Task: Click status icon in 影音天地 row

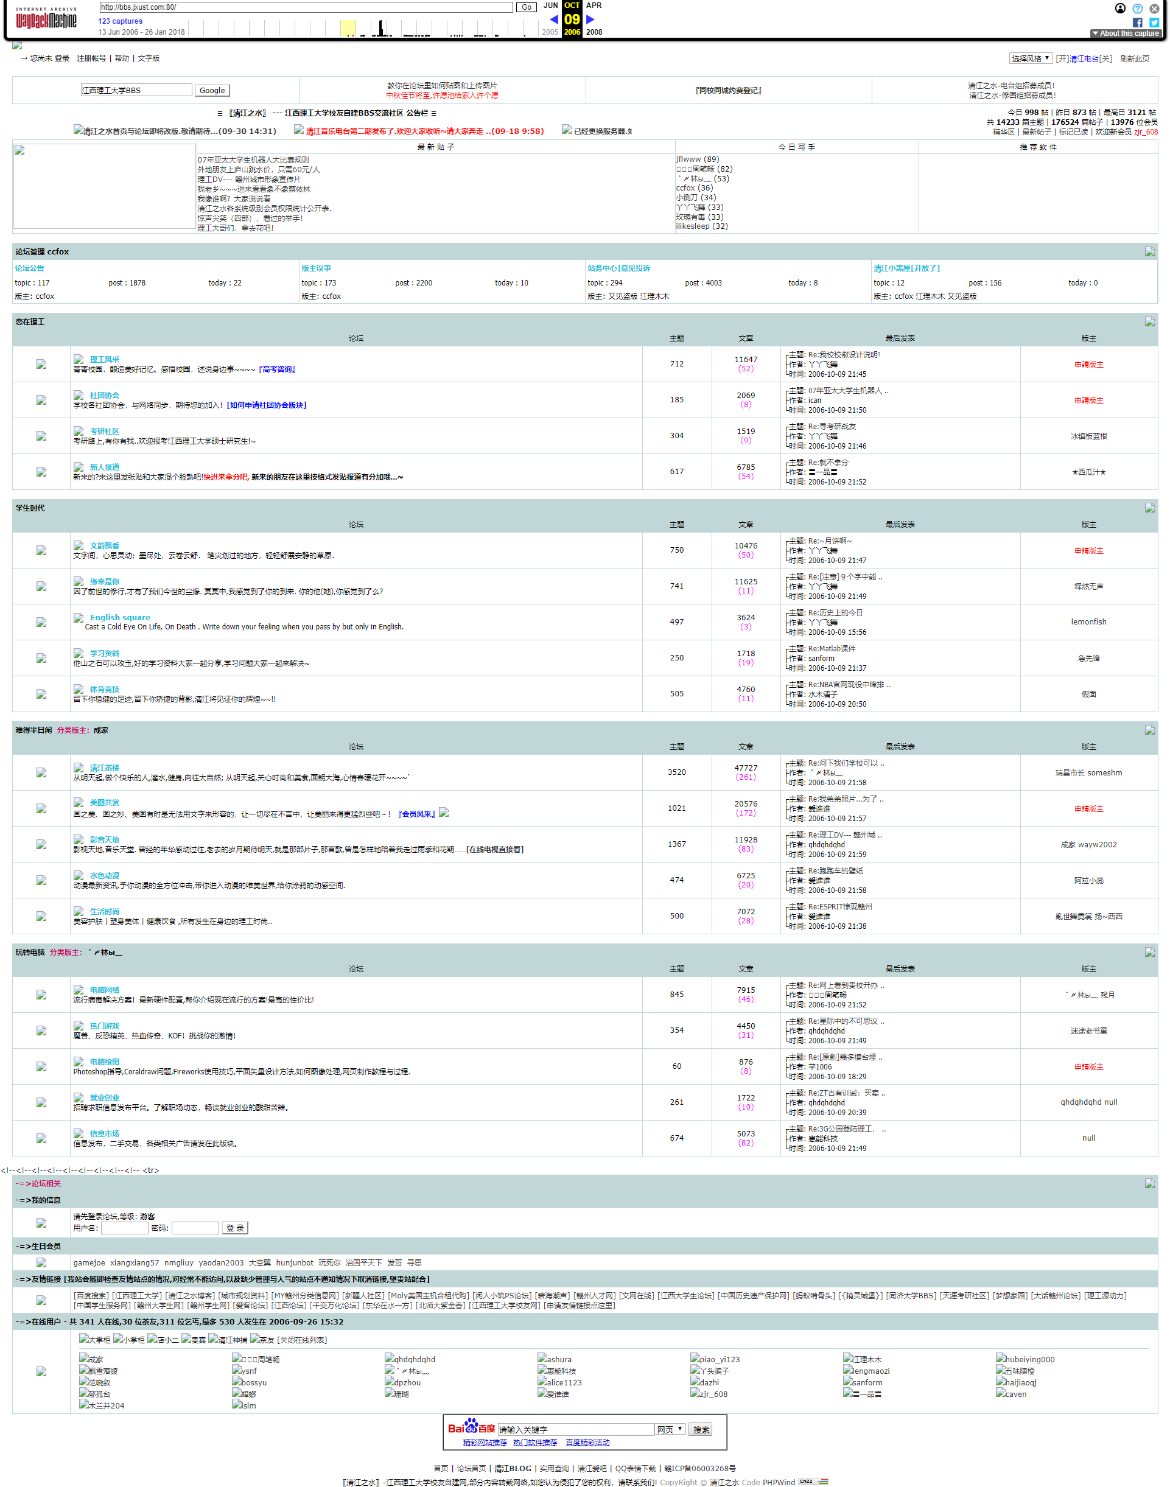Action: pyautogui.click(x=41, y=844)
